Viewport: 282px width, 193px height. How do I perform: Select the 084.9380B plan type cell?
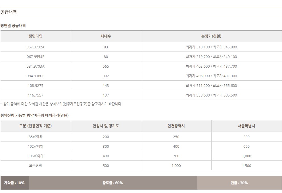35,76
